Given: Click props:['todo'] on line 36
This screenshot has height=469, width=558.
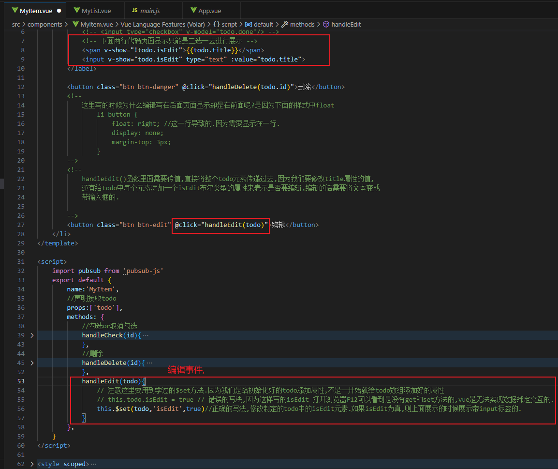Looking at the screenshot, I should click(93, 308).
